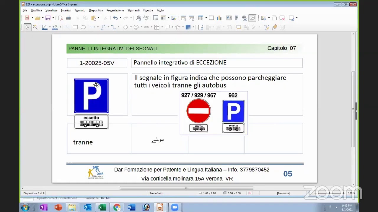Select the Line drawing tool
378x212 pixels.
click(68, 27)
